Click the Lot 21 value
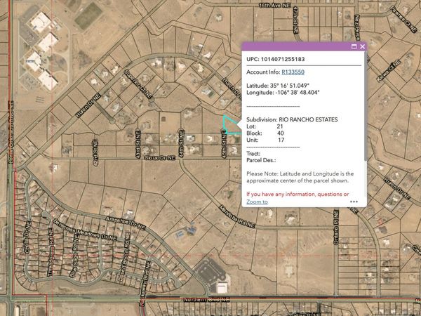 [x=280, y=126]
